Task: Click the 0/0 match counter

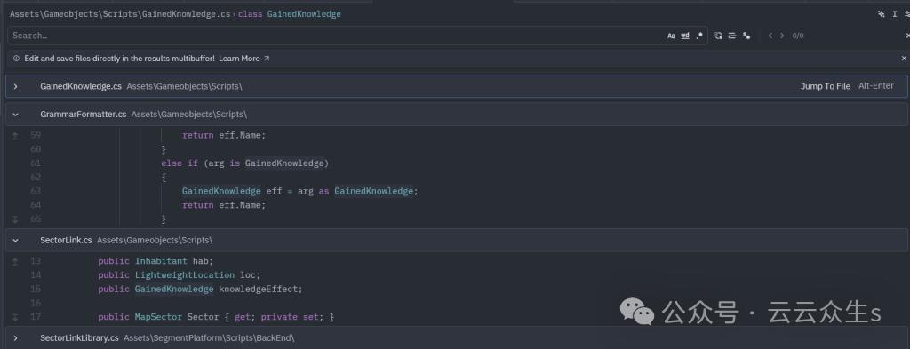Action: tap(798, 36)
